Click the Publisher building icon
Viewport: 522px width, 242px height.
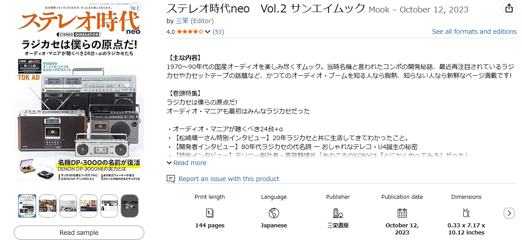tap(338, 213)
